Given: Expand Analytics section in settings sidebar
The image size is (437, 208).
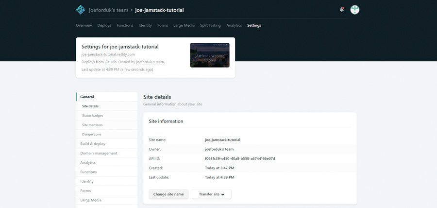Looking at the screenshot, I should (107, 162).
